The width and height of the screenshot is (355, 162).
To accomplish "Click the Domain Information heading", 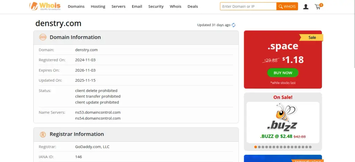I will click(75, 37).
